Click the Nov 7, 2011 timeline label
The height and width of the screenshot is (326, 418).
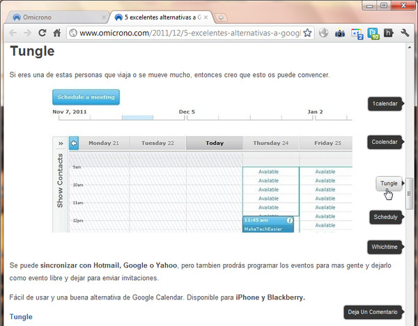[x=70, y=111]
